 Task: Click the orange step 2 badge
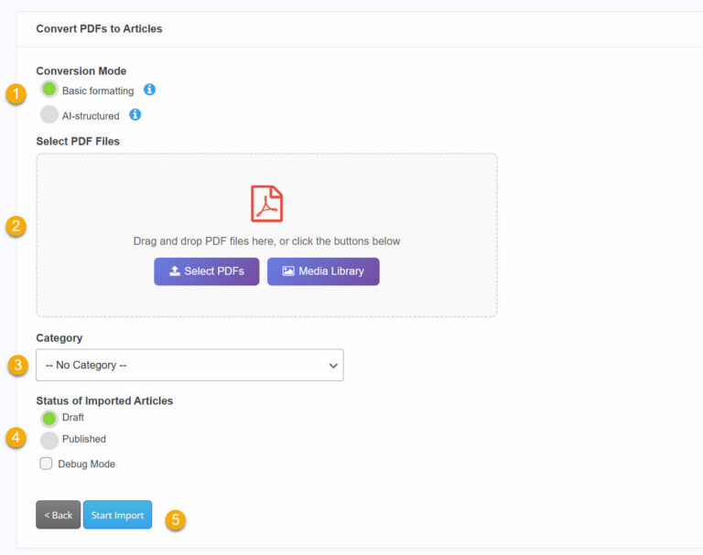pos(16,227)
